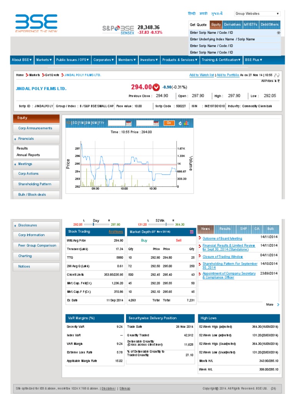Open Outcome of Board Meeting news
The image size is (295, 394).
point(222,239)
